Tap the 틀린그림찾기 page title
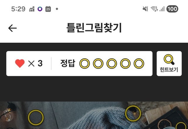The width and height of the screenshot is (188, 129). click(x=94, y=28)
